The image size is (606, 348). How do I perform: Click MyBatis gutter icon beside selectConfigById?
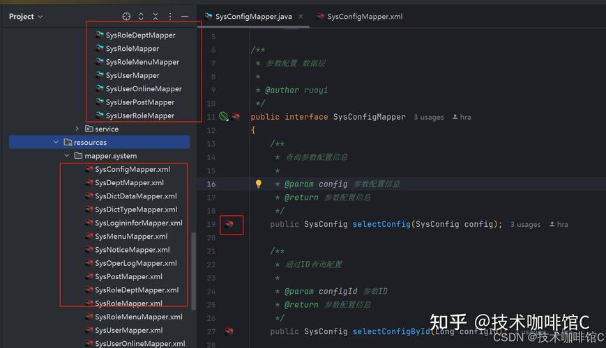(229, 331)
